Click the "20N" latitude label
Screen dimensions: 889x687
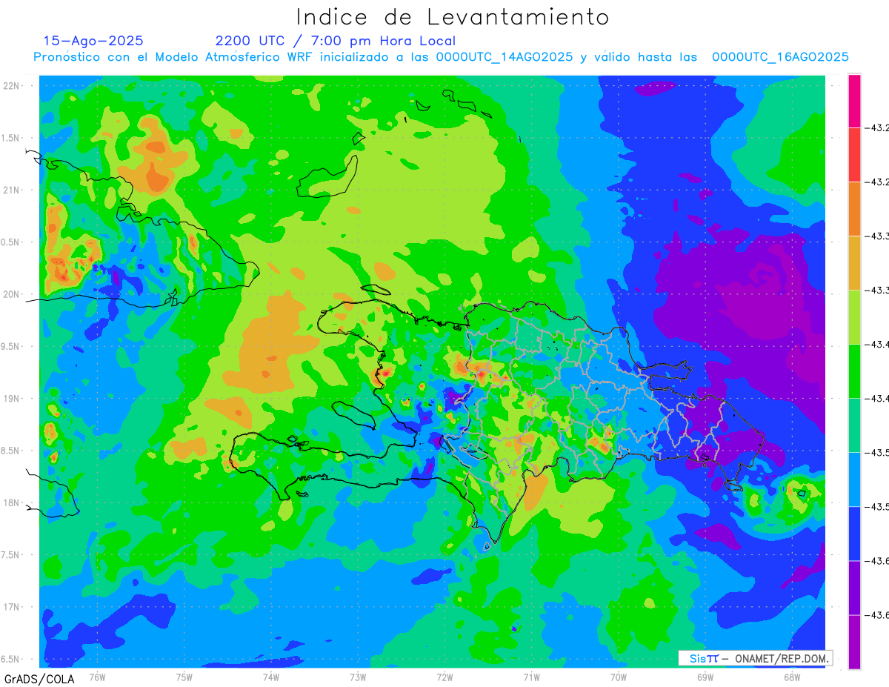(12, 294)
